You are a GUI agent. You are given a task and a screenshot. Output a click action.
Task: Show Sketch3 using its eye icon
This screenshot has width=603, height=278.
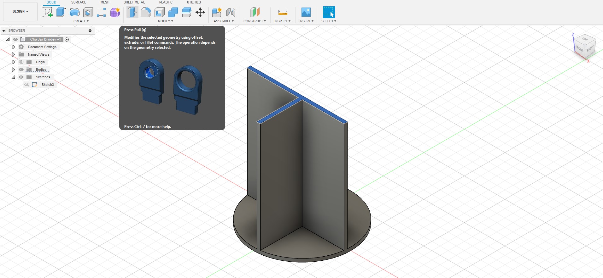point(27,85)
